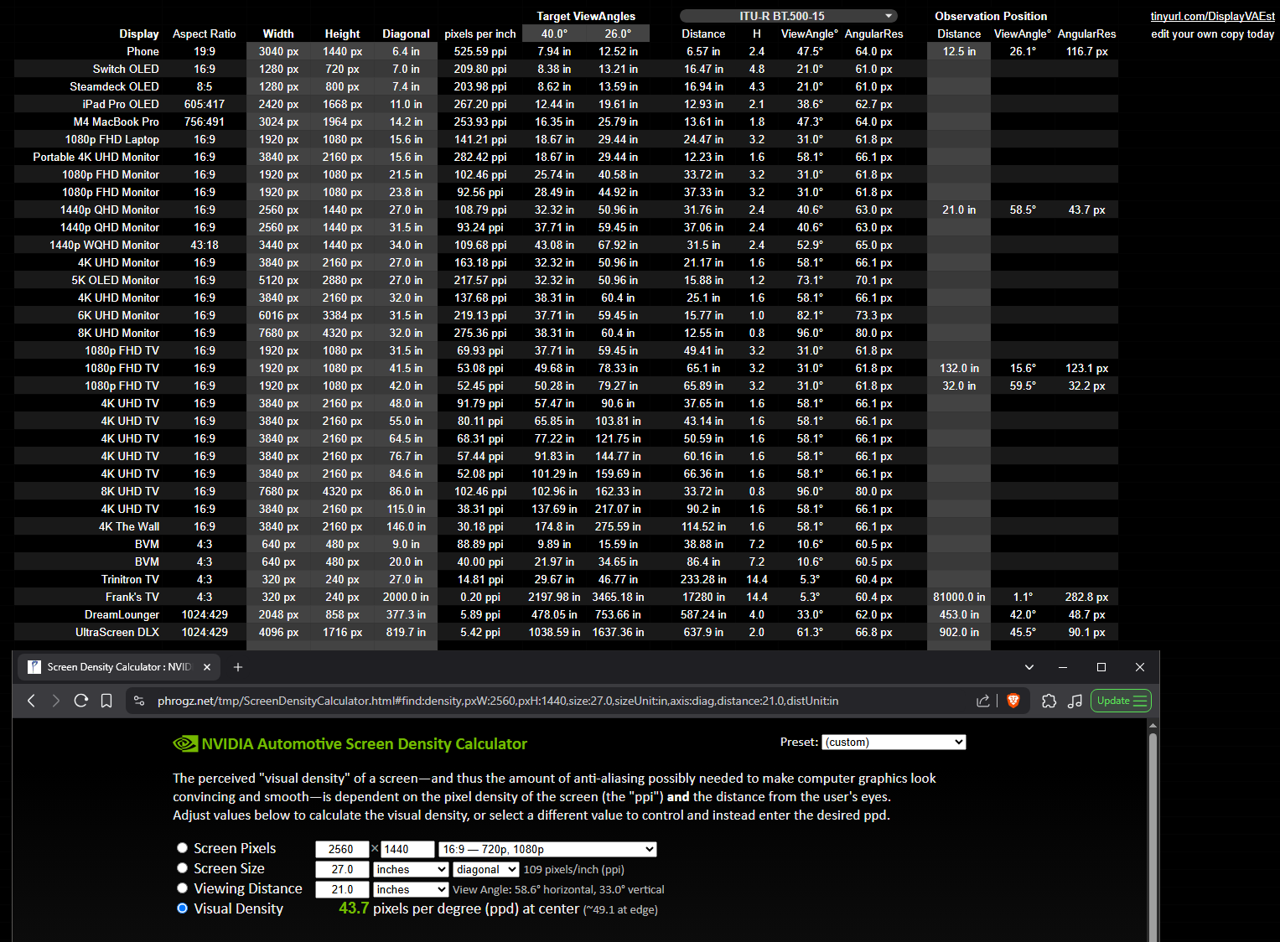Image resolution: width=1280 pixels, height=942 pixels.
Task: Open the screen size inches unit dropdown
Action: 411,869
